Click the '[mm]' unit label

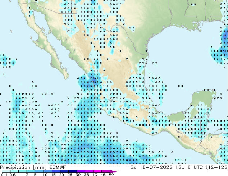click(x=40, y=167)
